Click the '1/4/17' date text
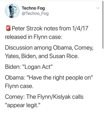 pyautogui.click(x=80, y=28)
